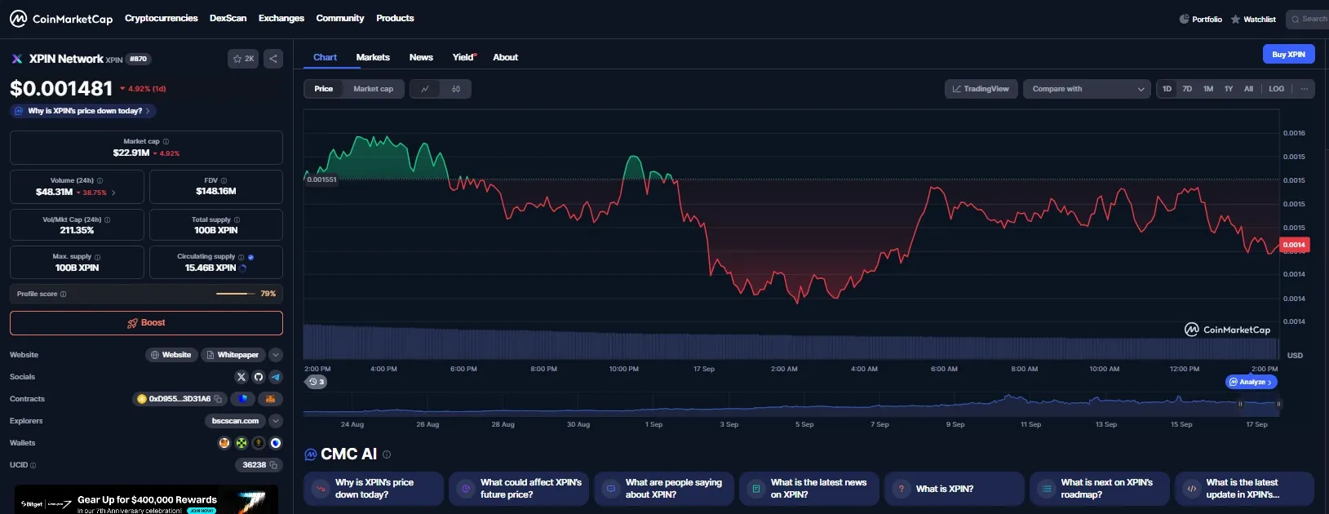Show Market cap info tooltip icon
The image size is (1329, 514).
[x=166, y=141]
